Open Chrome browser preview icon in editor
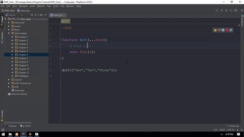Viewport: 244px width, 137px height. pyautogui.click(x=215, y=30)
